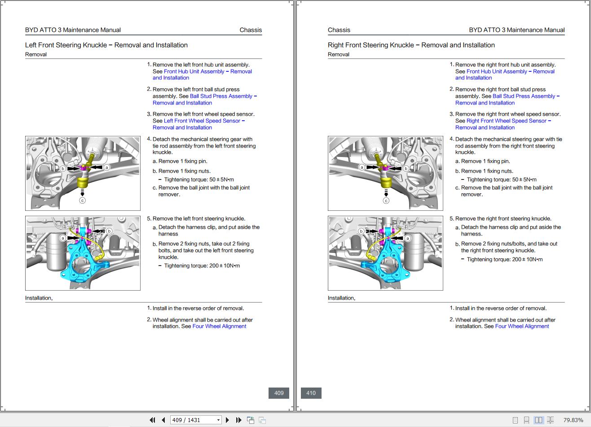Click the right front steering knuckle diagram
Image resolution: width=591 pixels, height=427 pixels.
385,253
